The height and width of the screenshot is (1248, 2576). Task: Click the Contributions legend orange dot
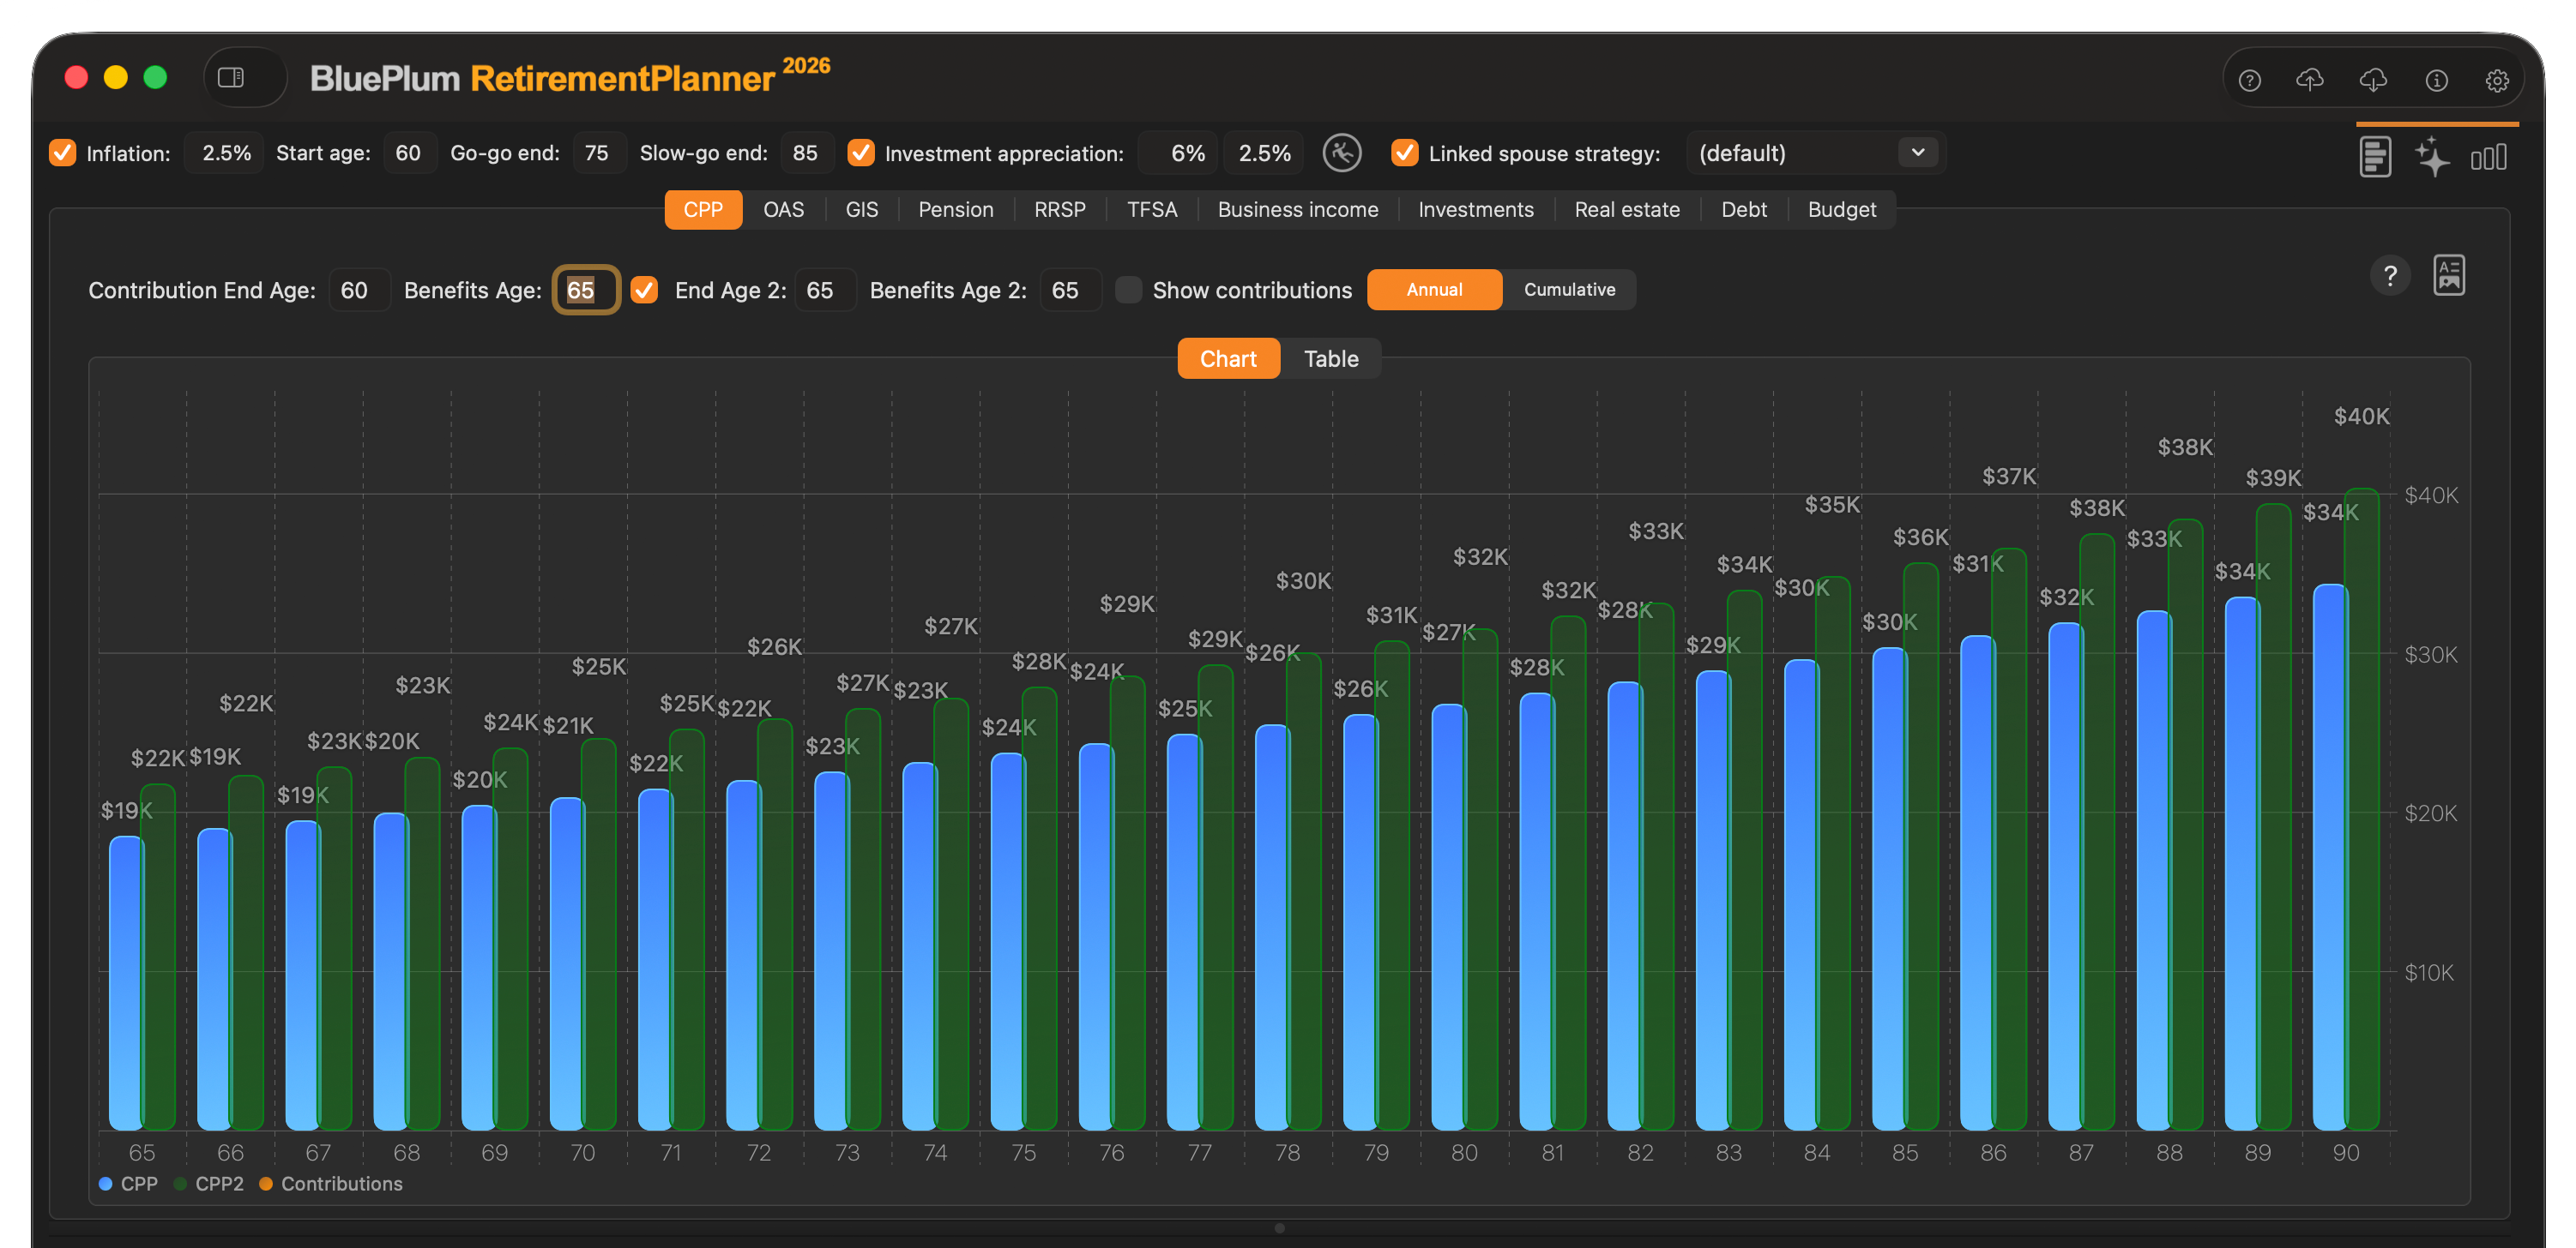(266, 1183)
